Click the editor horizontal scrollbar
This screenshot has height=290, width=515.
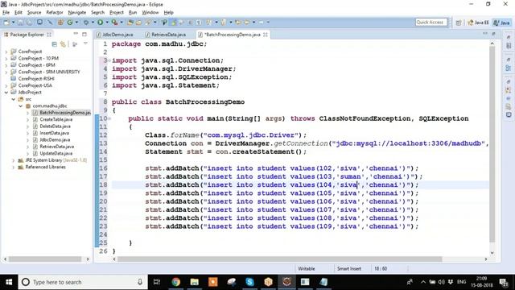click(279, 259)
